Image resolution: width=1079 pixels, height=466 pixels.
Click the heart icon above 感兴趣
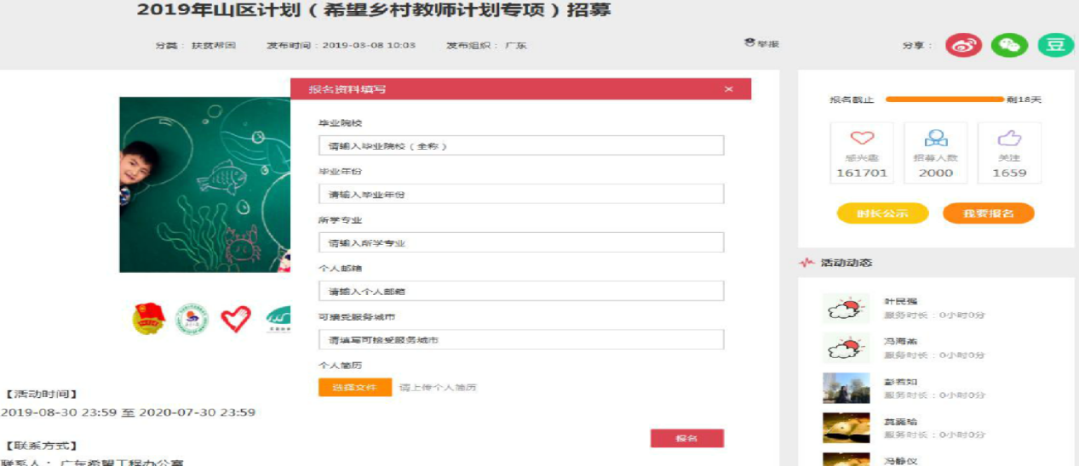(862, 139)
